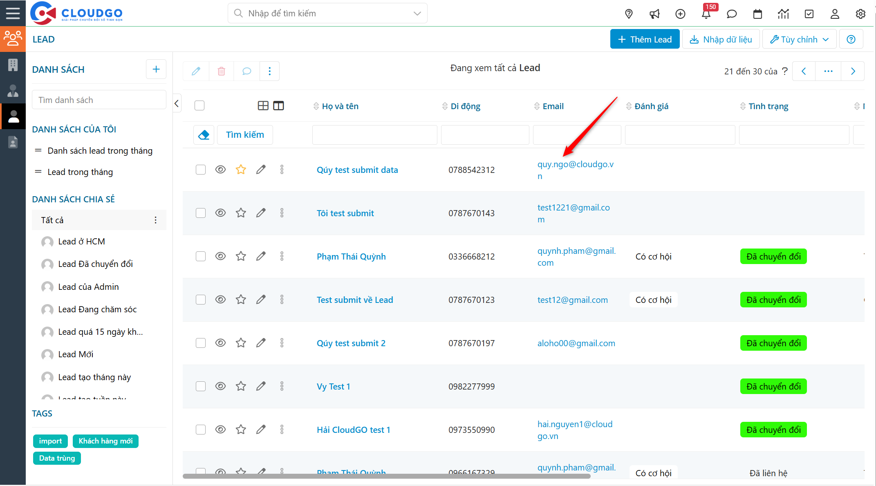Open the notifications bell icon
Viewport: 876px width, 486px height.
(706, 14)
